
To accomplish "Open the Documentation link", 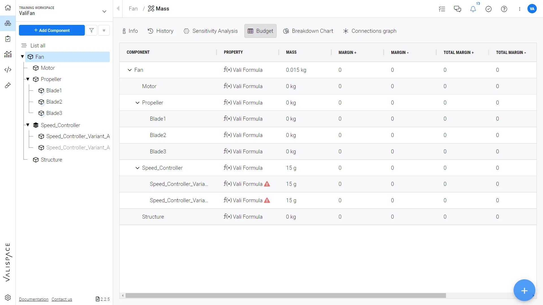I will (x=34, y=299).
